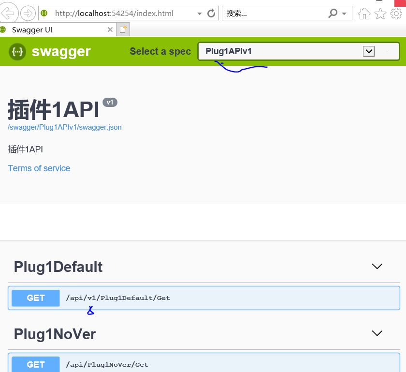Open the address bar history dropdown arrow

click(x=199, y=14)
